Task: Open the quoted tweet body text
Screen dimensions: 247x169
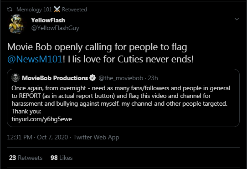Action: [121, 100]
